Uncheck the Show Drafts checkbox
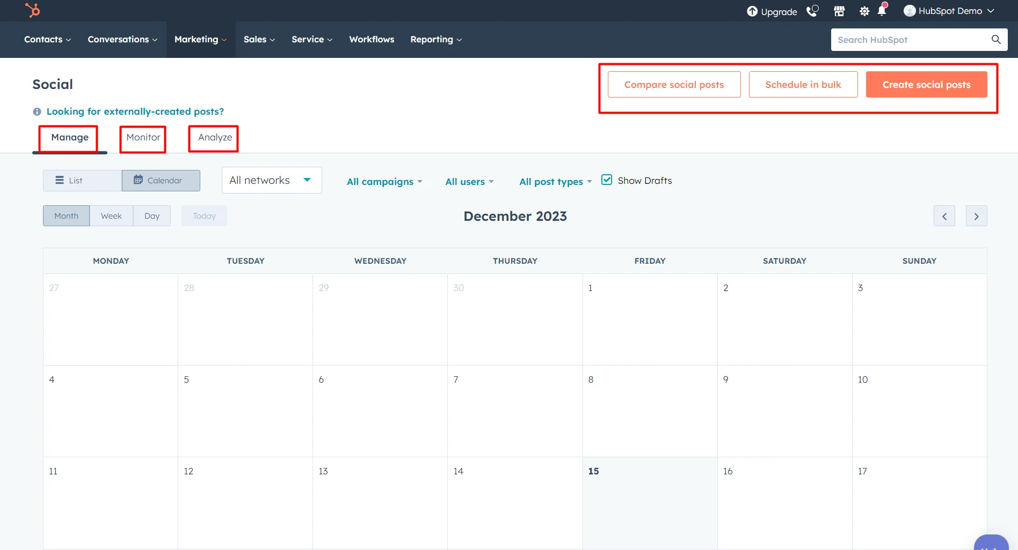 point(607,180)
